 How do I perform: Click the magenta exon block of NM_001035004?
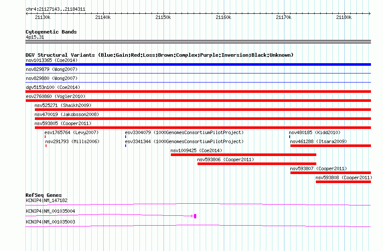click(195, 216)
